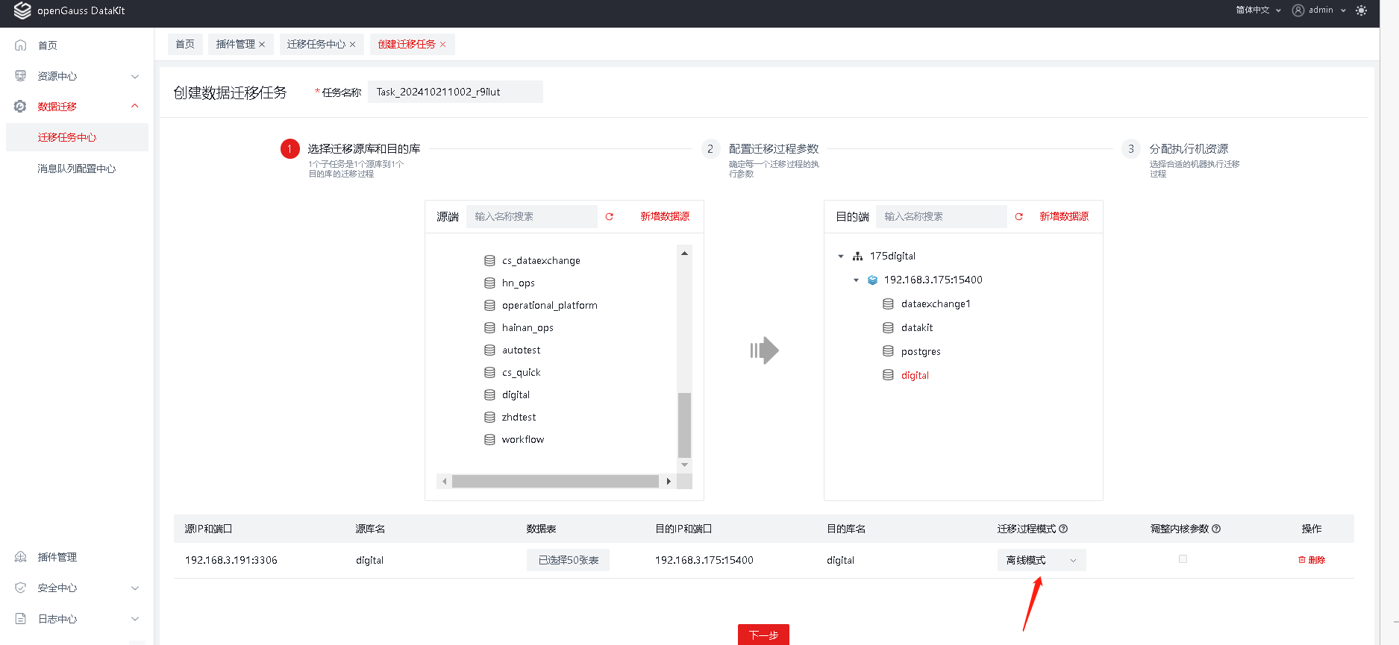The width and height of the screenshot is (1399, 645).
Task: Select cs_quick in the source list
Action: [x=521, y=372]
